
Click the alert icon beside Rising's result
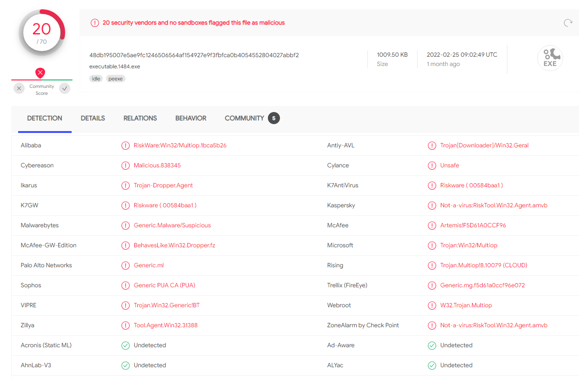432,265
